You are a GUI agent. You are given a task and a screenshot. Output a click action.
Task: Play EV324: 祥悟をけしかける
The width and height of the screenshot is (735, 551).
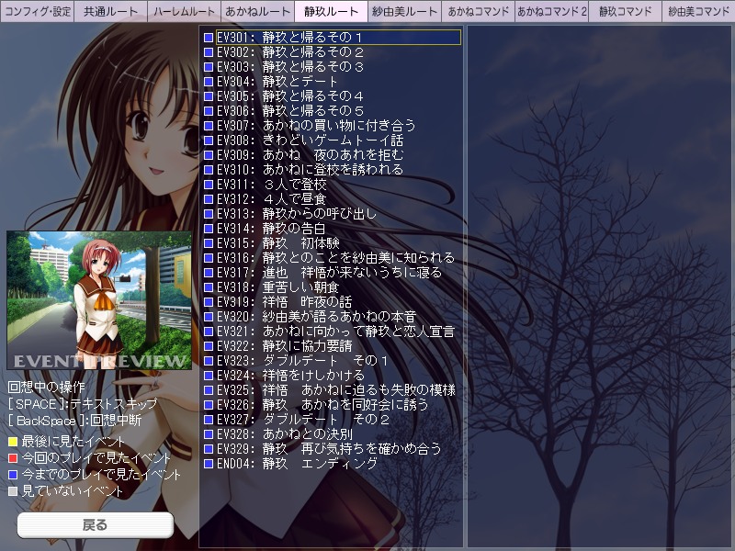coord(290,376)
